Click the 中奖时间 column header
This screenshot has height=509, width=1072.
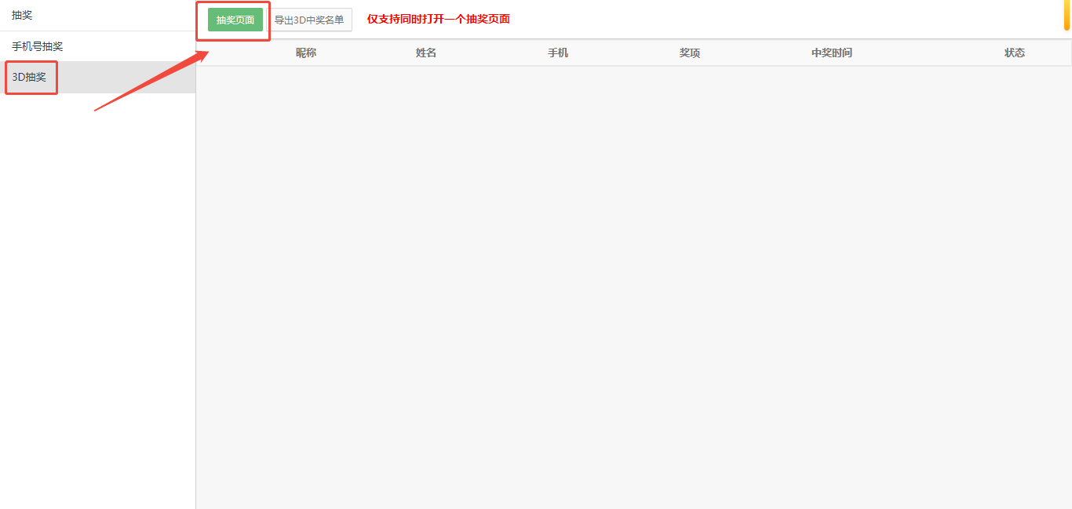tap(832, 53)
